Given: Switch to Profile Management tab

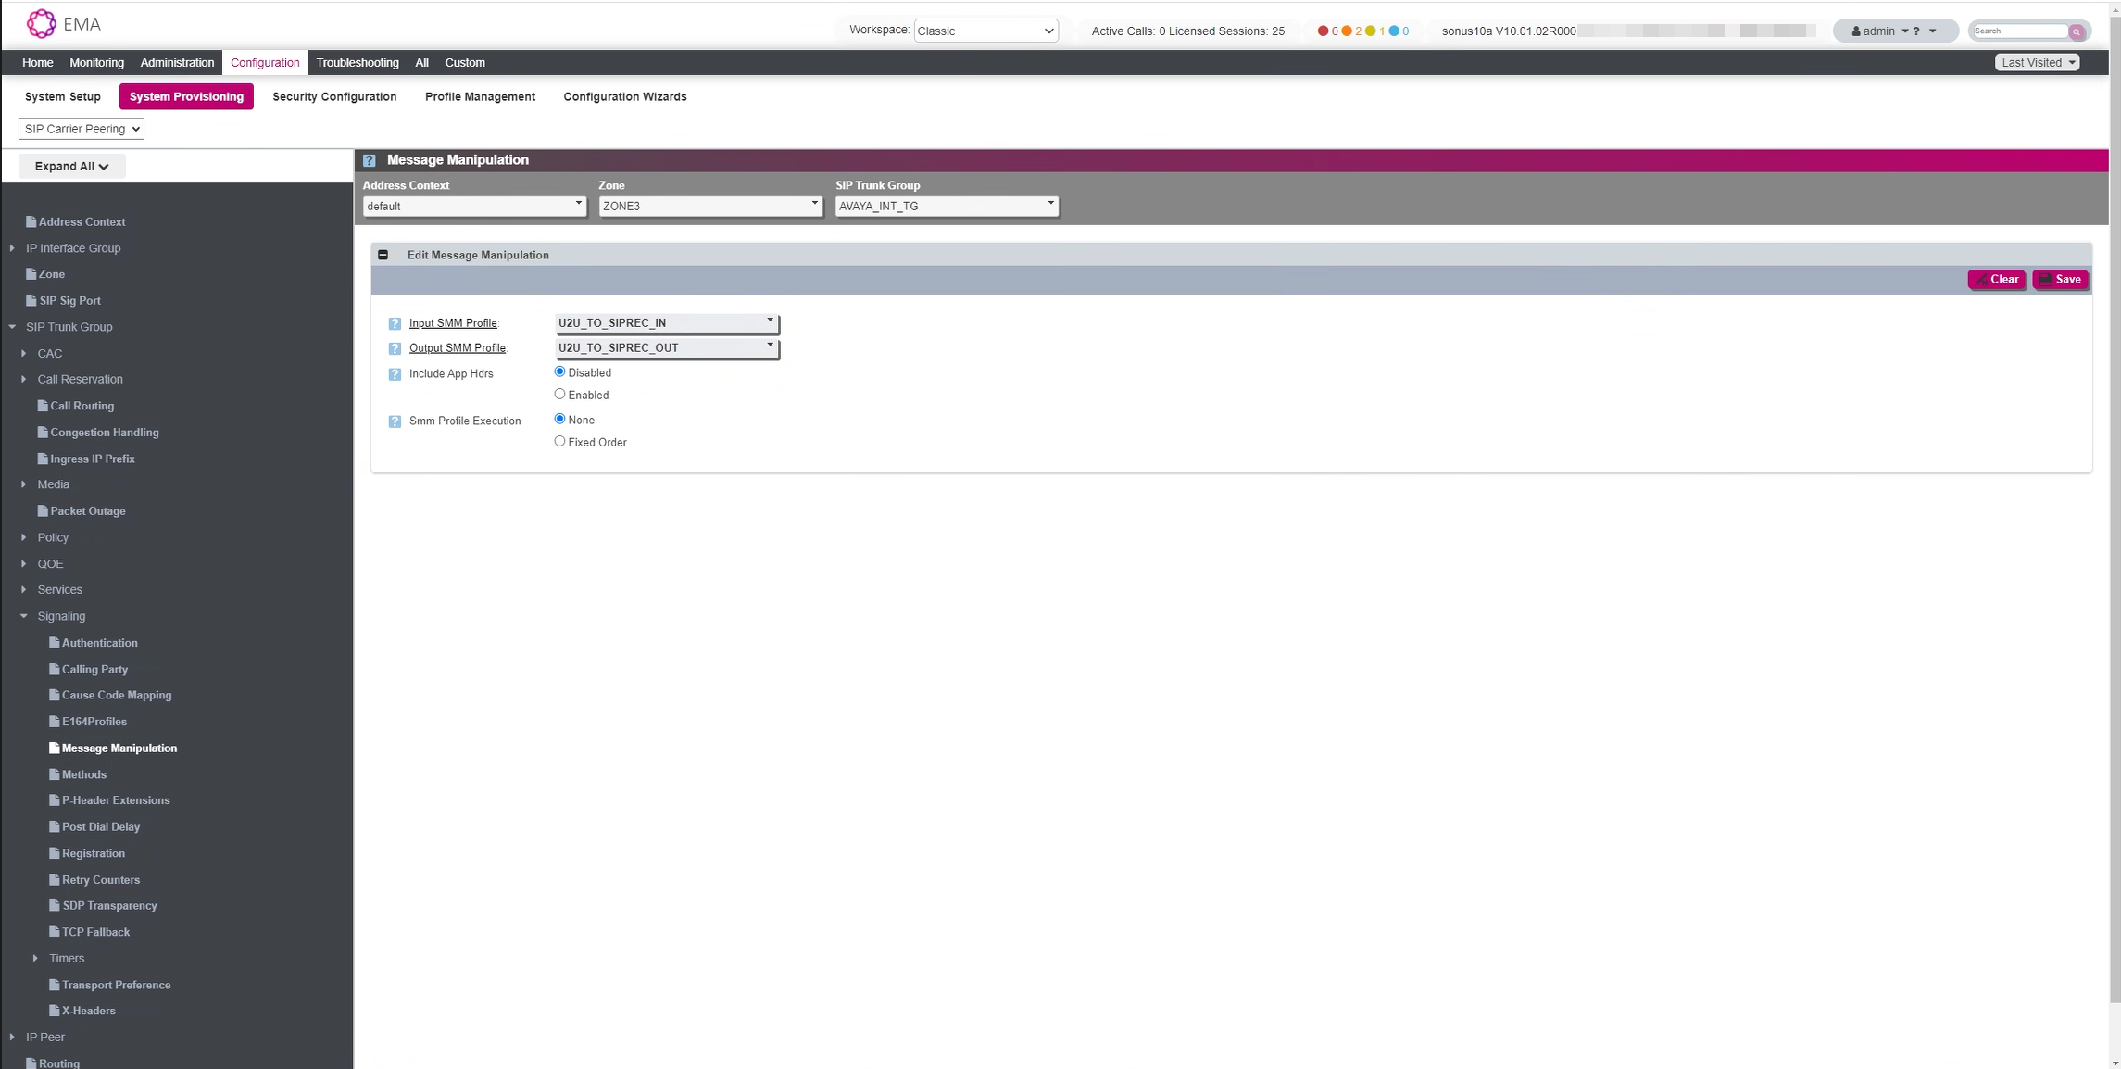Looking at the screenshot, I should pos(480,97).
